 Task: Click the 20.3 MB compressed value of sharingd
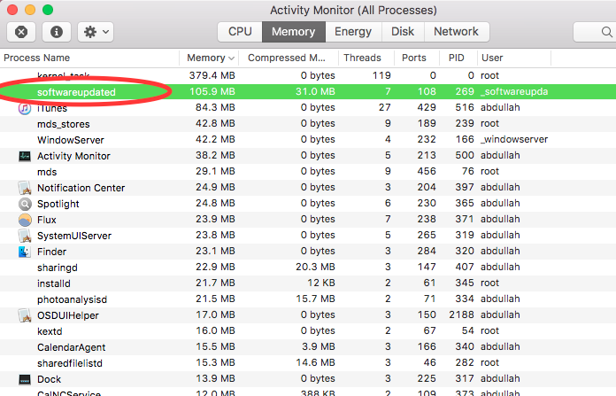tap(315, 267)
